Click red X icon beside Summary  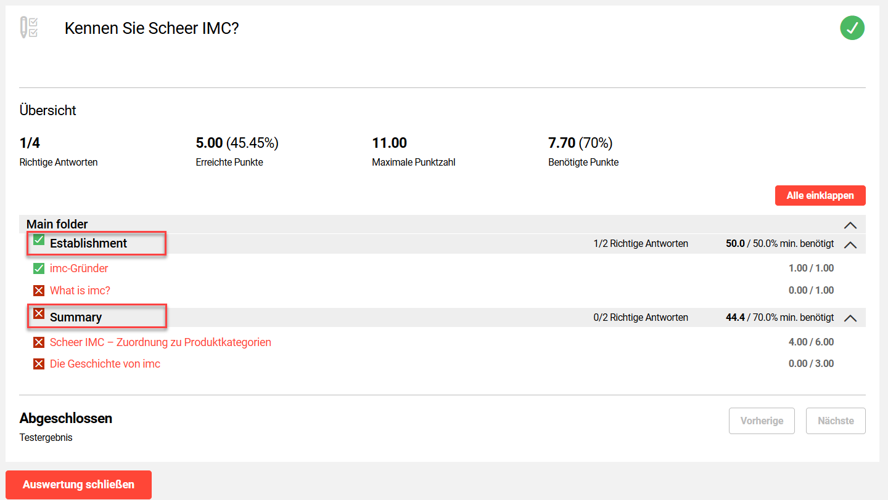tap(39, 314)
